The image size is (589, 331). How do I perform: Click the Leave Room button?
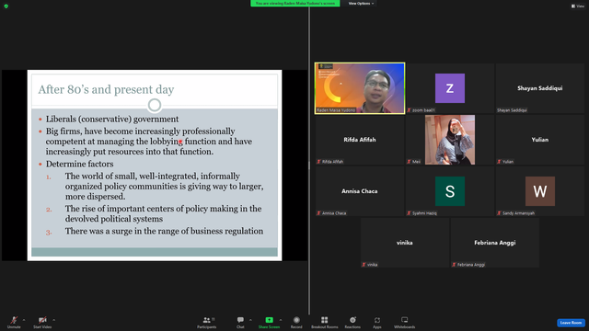click(571, 323)
